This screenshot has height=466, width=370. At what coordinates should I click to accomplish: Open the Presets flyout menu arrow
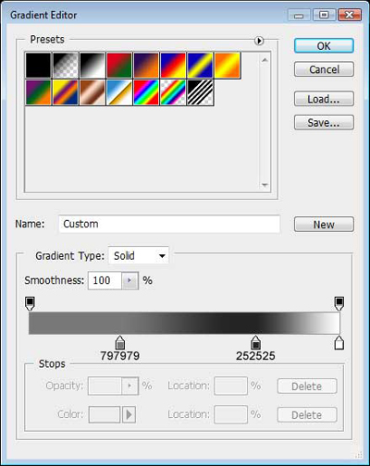click(x=259, y=41)
